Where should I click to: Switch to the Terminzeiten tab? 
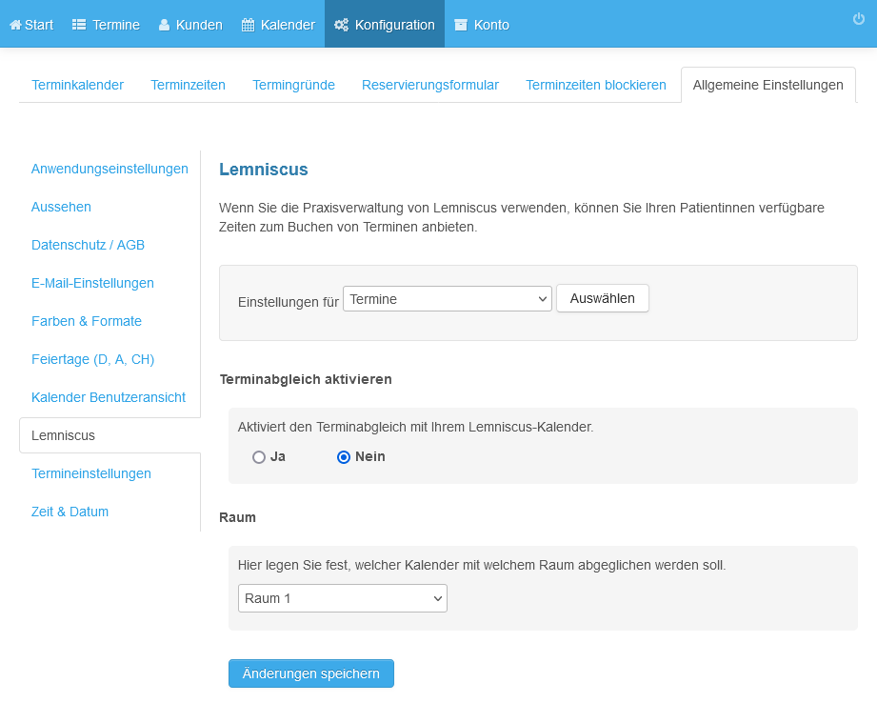click(188, 85)
